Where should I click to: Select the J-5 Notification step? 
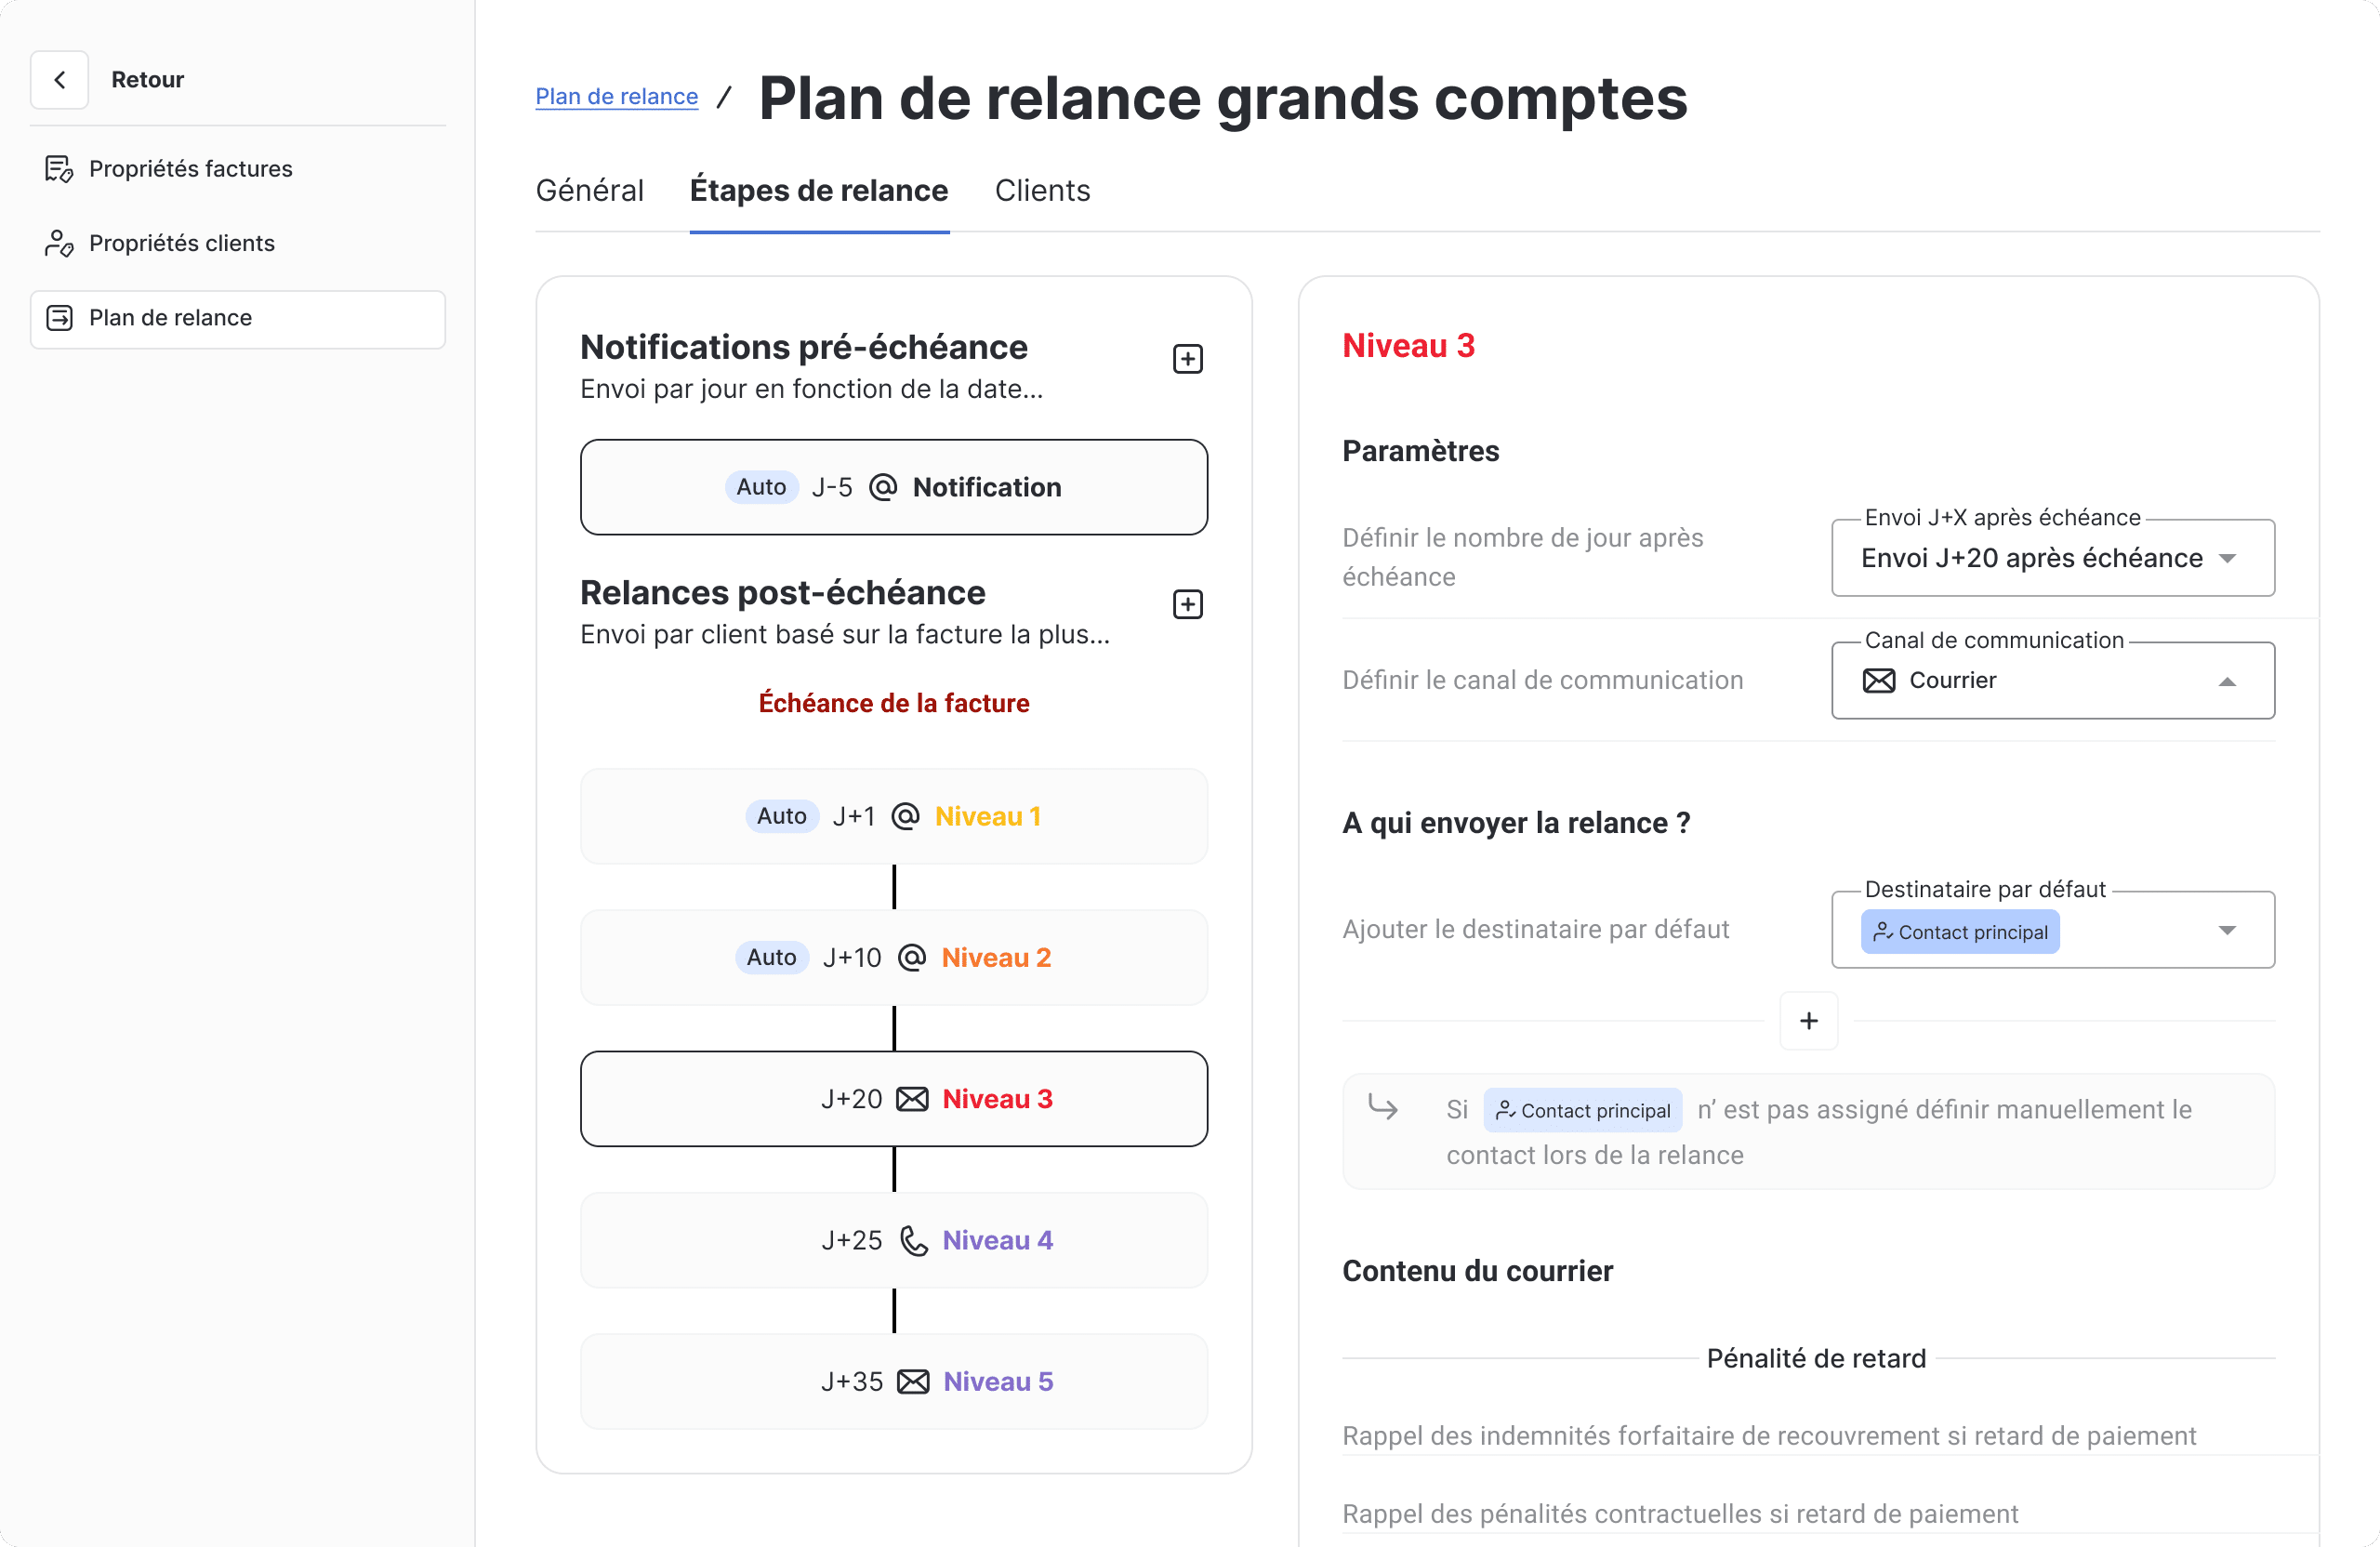(893, 487)
